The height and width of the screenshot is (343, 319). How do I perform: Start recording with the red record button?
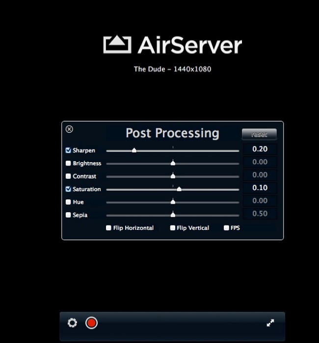[91, 323]
